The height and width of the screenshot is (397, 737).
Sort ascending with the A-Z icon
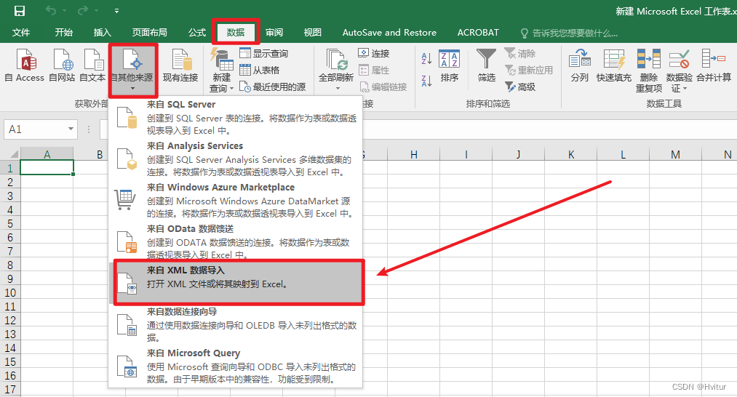pyautogui.click(x=426, y=59)
